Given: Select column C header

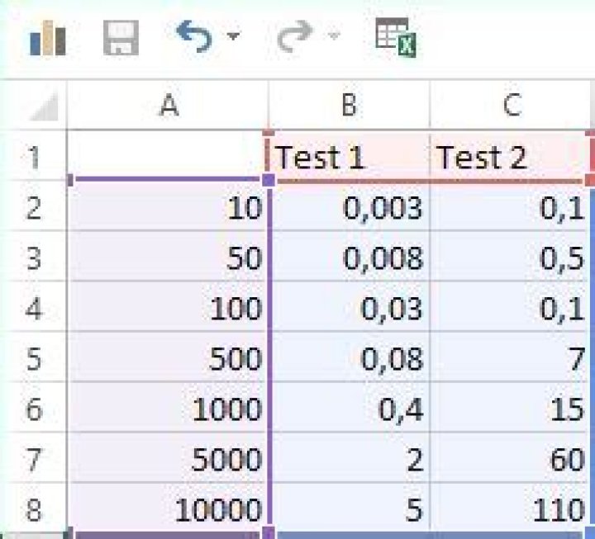Looking at the screenshot, I should [x=511, y=105].
